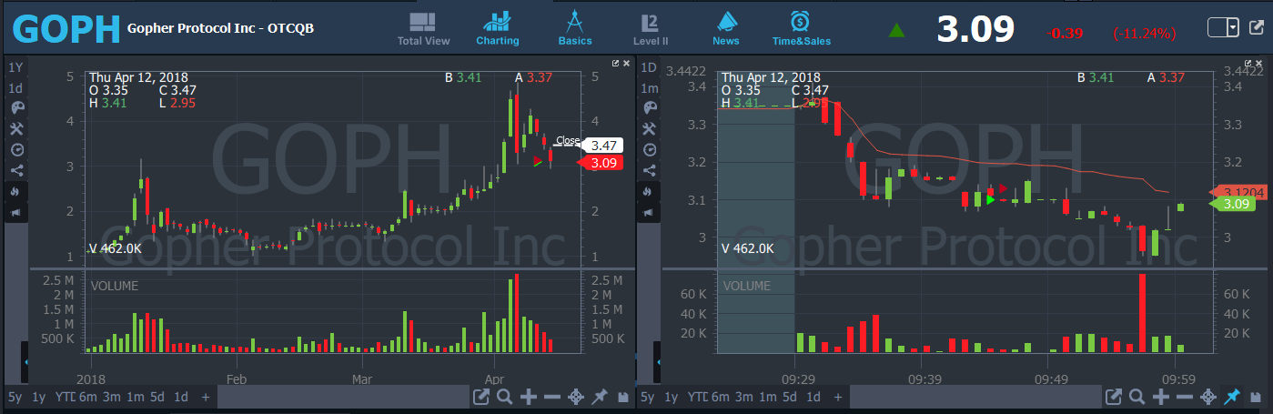Pop out left chart via bottom toolbar

(x=481, y=398)
